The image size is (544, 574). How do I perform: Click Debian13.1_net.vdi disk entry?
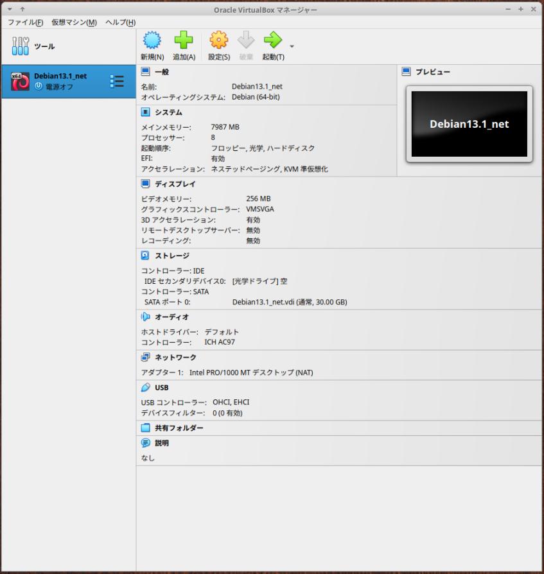point(290,302)
